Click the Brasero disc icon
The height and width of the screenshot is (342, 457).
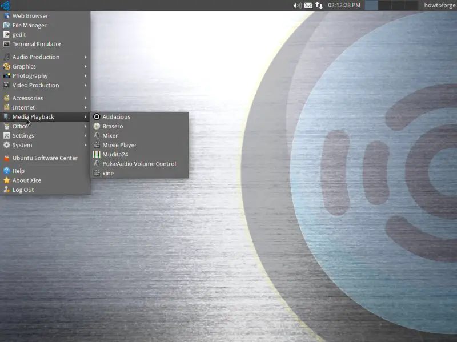tap(97, 126)
